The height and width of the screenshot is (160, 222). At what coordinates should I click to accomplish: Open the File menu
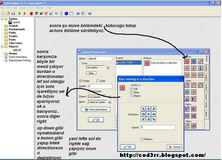(x=2, y=8)
